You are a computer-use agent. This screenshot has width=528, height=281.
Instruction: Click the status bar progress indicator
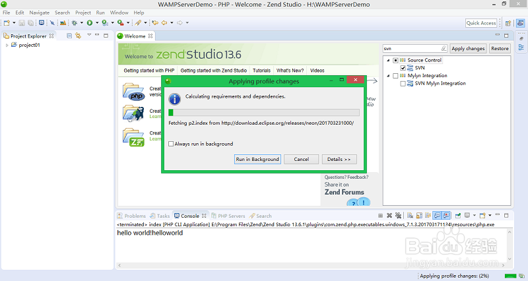pyautogui.click(x=510, y=276)
